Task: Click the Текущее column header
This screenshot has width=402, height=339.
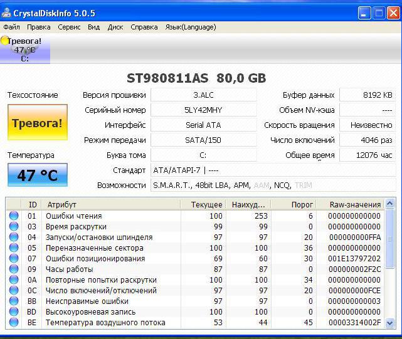Action: pyautogui.click(x=203, y=204)
